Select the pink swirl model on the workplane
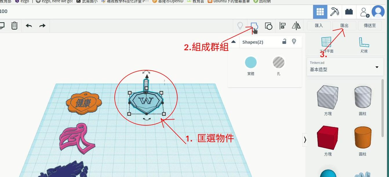Viewport: 389px width, 177px height. click(x=77, y=138)
